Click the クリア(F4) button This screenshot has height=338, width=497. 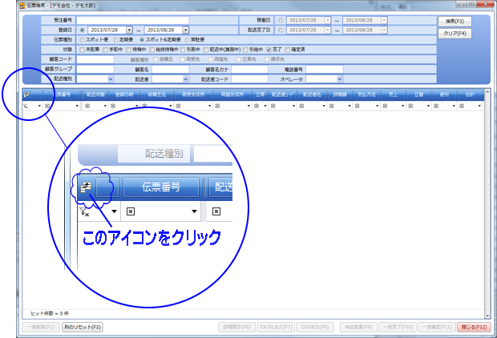(x=454, y=33)
